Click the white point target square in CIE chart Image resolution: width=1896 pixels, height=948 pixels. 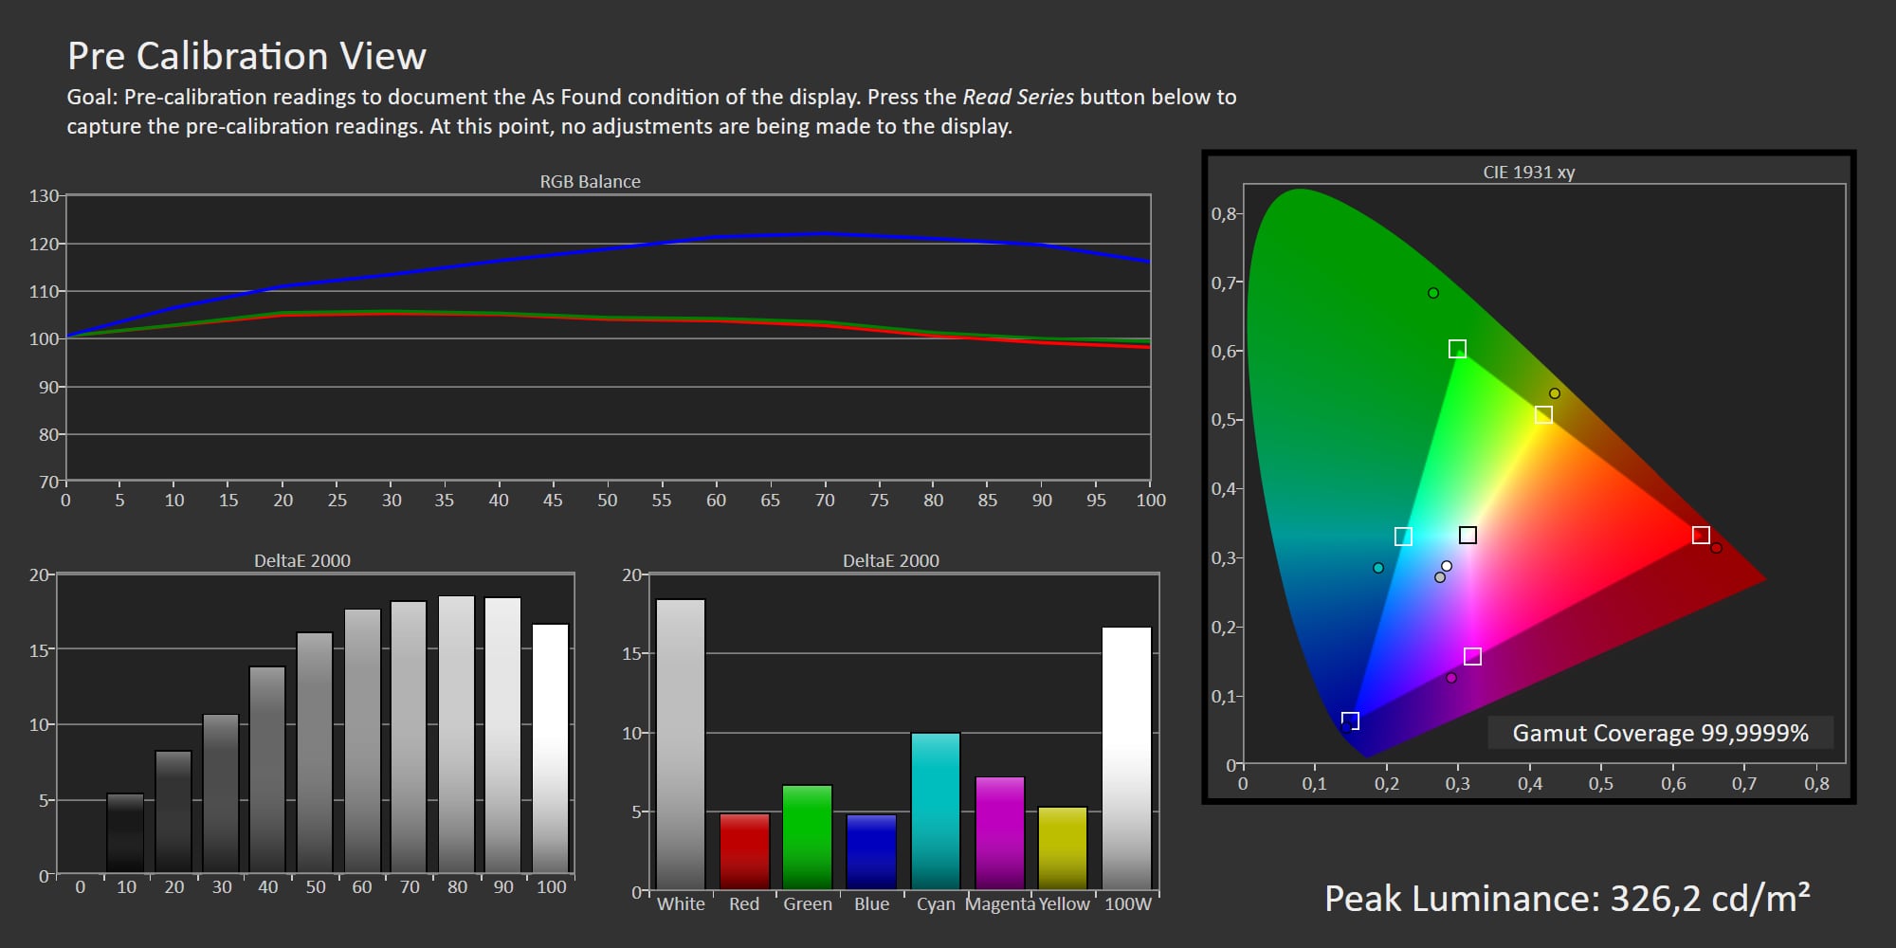click(1468, 536)
